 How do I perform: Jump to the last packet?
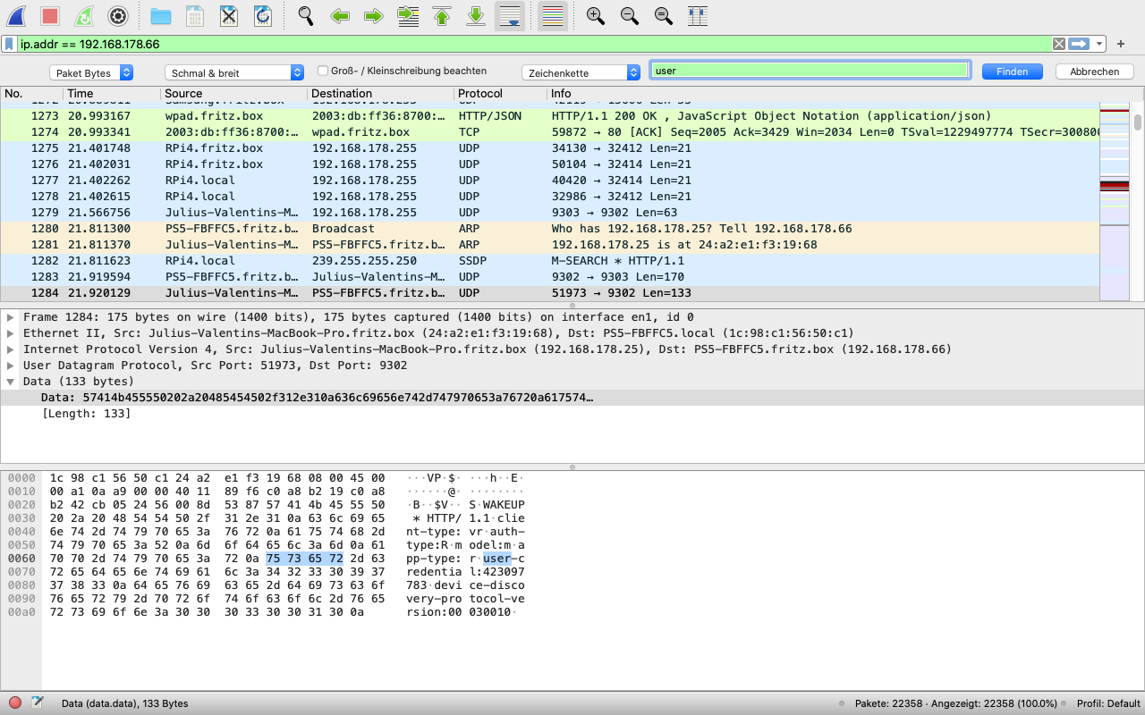[x=476, y=16]
